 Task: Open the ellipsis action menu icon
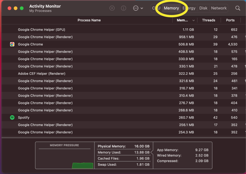pyautogui.click(x=136, y=8)
